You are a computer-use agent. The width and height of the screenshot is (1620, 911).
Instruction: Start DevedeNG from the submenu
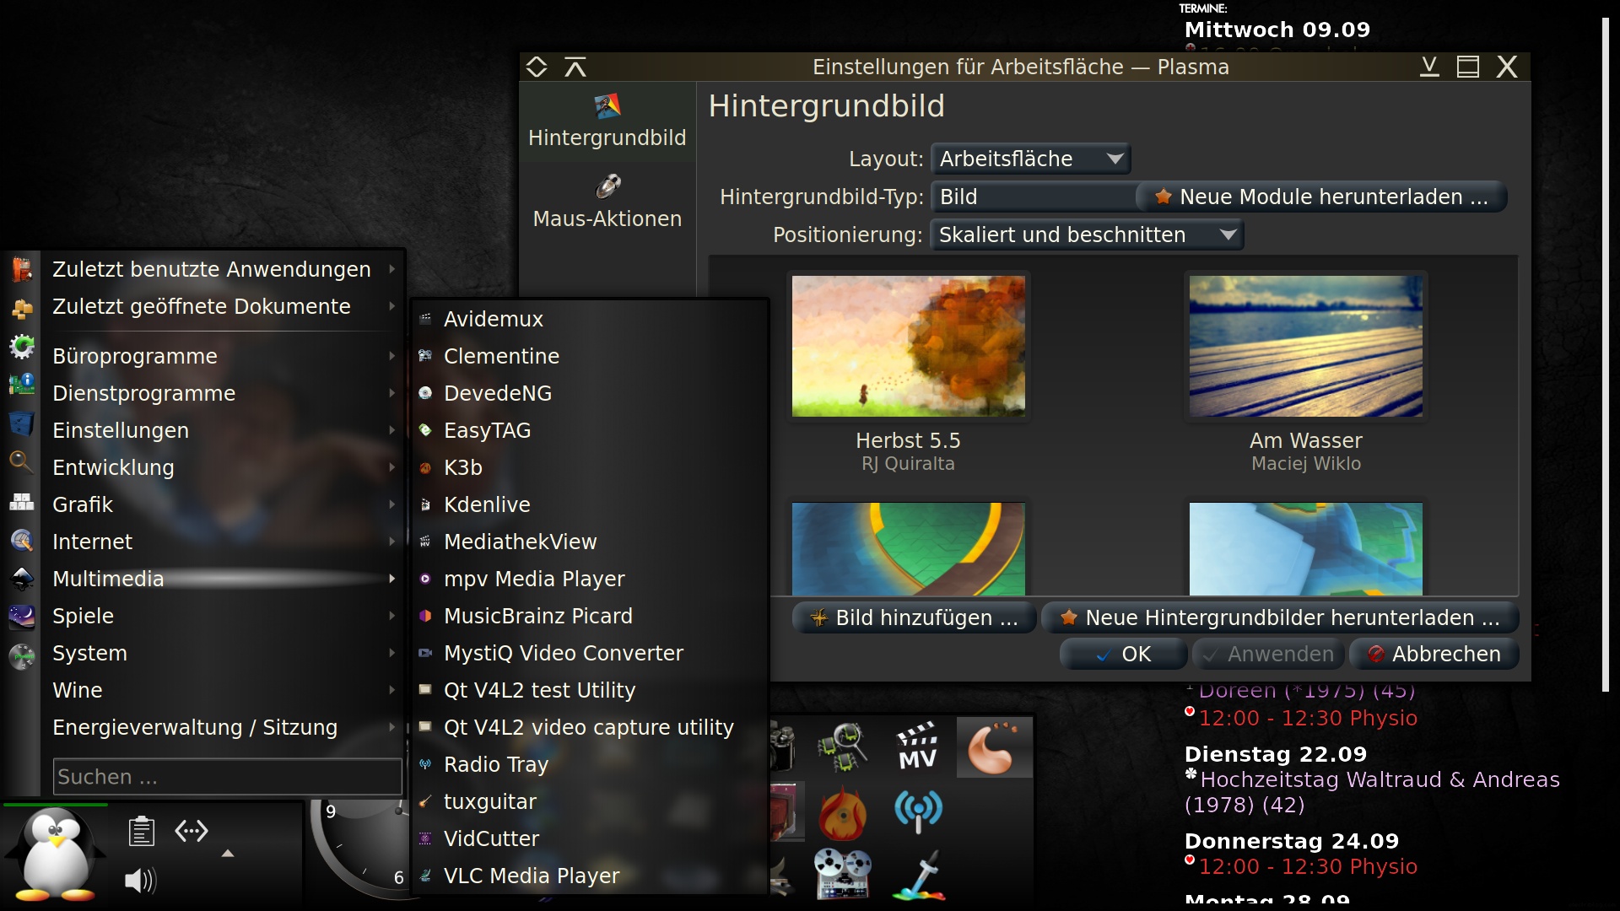(590, 393)
